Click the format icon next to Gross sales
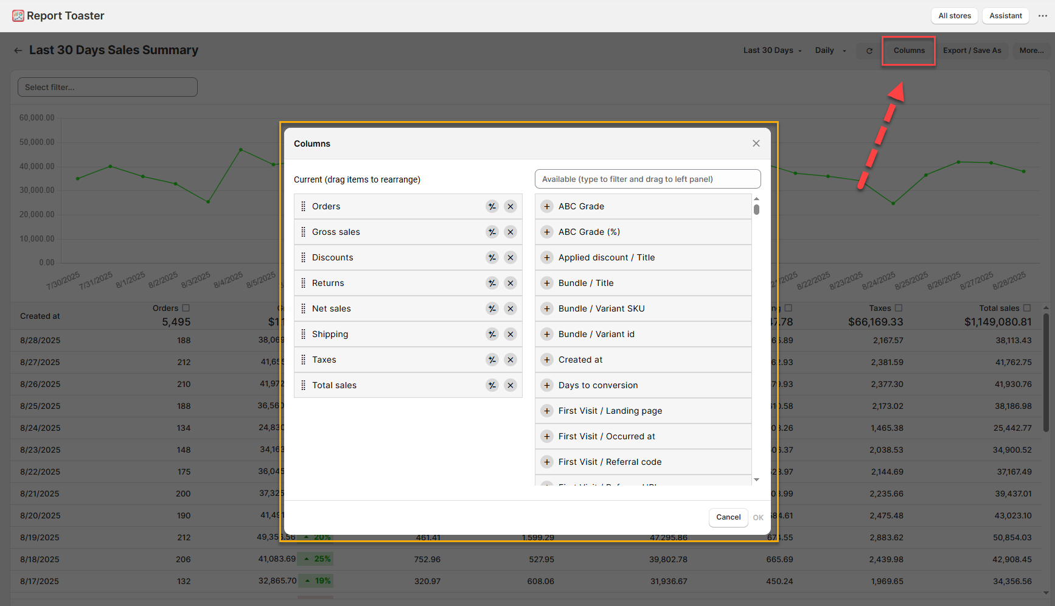The image size is (1055, 606). pos(492,232)
